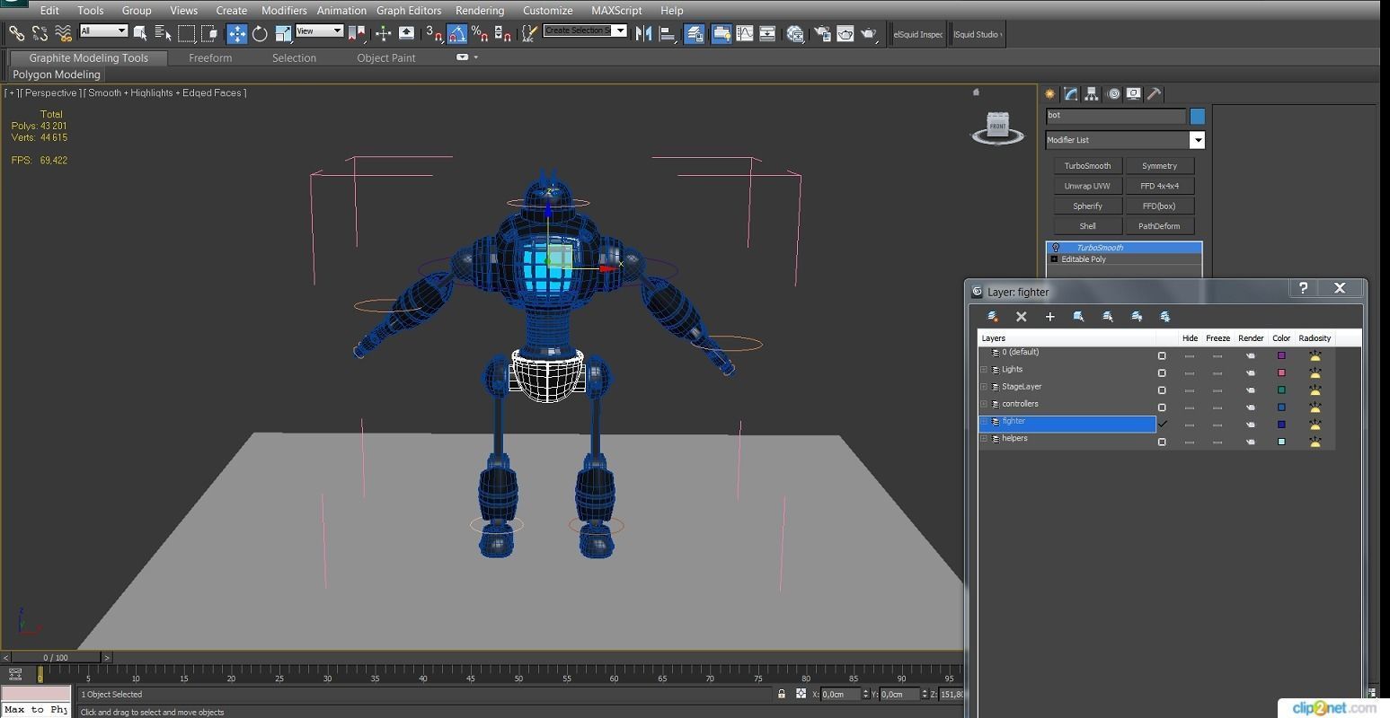Click Create New Layer icon in Layer dialog

pos(993,316)
